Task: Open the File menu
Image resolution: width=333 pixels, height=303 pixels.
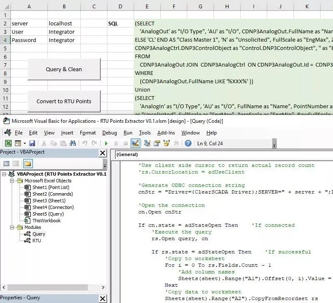Action: [x=19, y=133]
